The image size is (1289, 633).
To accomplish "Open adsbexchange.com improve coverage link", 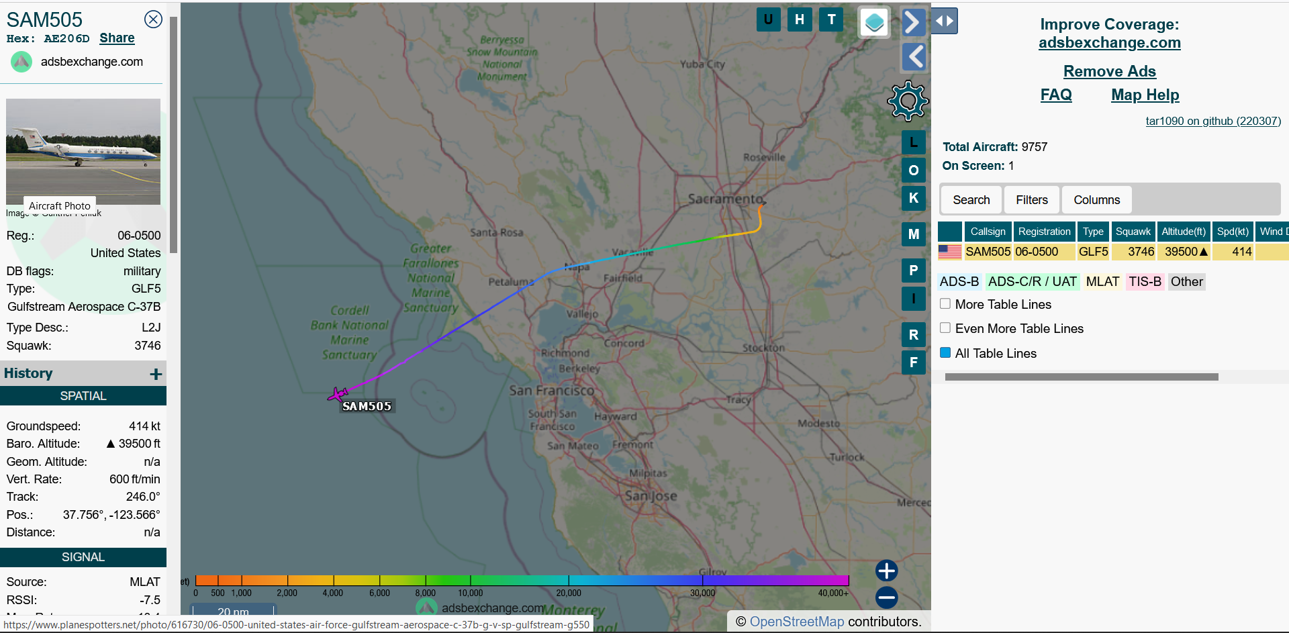I will tap(1109, 43).
